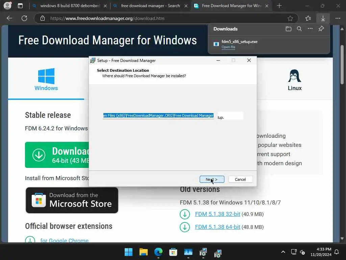Click the browser Downloads toolbar button
This screenshot has height=260, width=346.
coord(323,18)
